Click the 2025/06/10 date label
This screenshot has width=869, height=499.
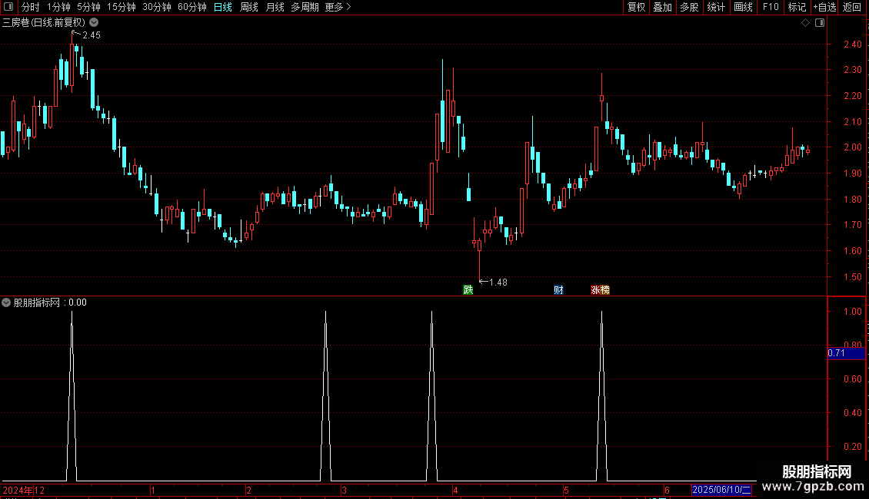721,490
